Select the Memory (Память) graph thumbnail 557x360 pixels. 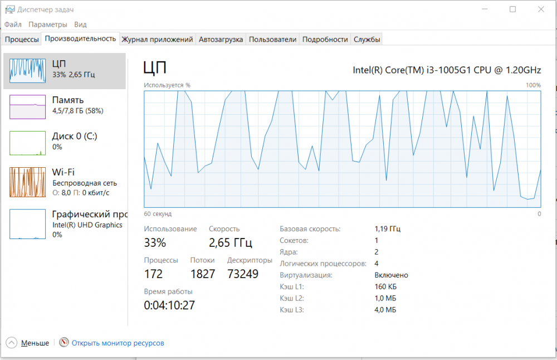[x=28, y=106]
